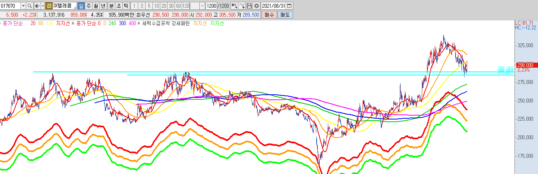Click the add line indicator icon
This screenshot has height=174, width=538.
click(242, 6)
